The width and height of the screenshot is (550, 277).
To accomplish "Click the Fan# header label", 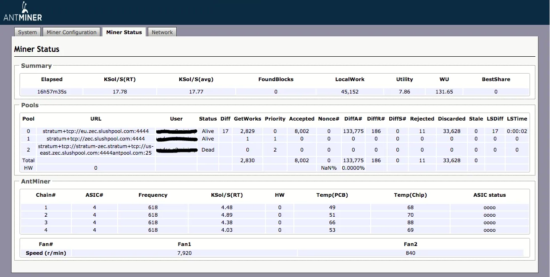I will [x=46, y=244].
